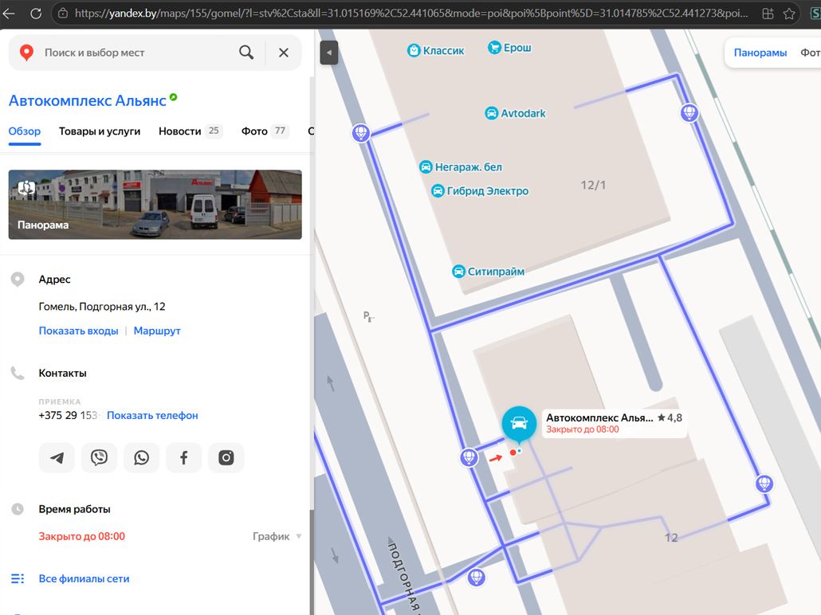Click the red Yandex Maps pin logo
The width and height of the screenshot is (821, 615).
(x=26, y=53)
